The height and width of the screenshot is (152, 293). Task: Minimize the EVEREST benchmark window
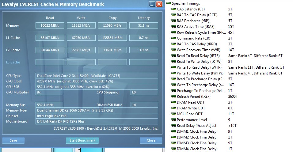pyautogui.click(x=152, y=4)
